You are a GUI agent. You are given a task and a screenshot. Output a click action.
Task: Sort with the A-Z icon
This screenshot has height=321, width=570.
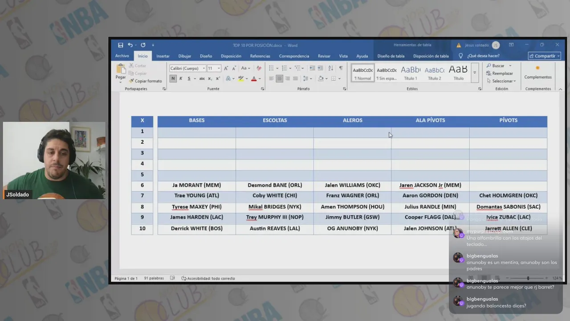click(330, 68)
